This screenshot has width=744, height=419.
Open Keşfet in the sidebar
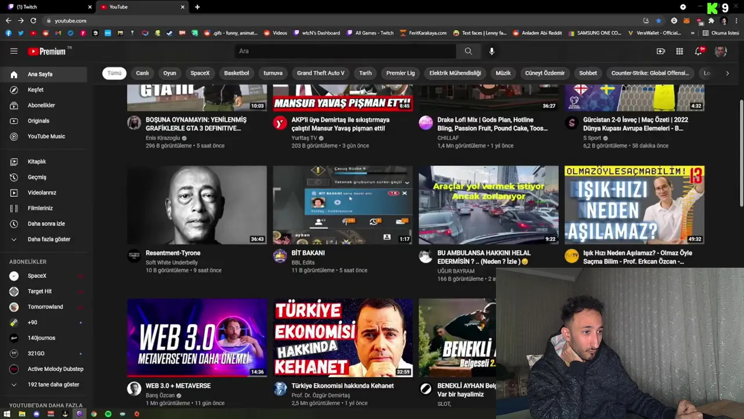[x=44, y=90]
